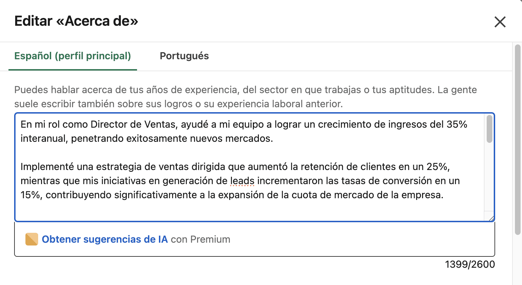
Task: Click the underlined word "leads"
Action: click(242, 181)
